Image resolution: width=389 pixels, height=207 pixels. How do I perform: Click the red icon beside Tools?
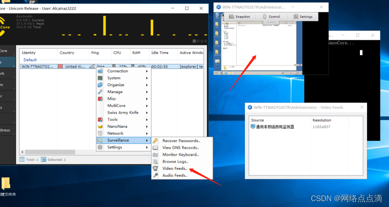[100, 120]
